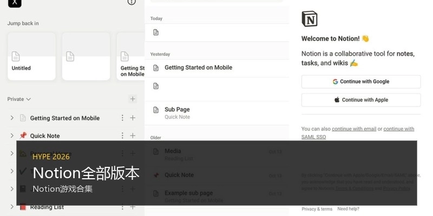Click the plus icon next to Reading List

(133, 207)
